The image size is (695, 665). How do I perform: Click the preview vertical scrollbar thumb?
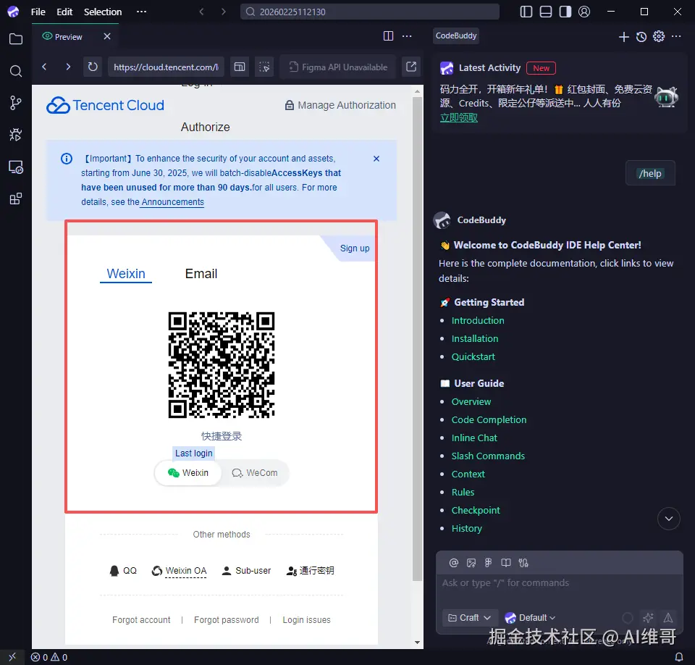click(x=417, y=339)
